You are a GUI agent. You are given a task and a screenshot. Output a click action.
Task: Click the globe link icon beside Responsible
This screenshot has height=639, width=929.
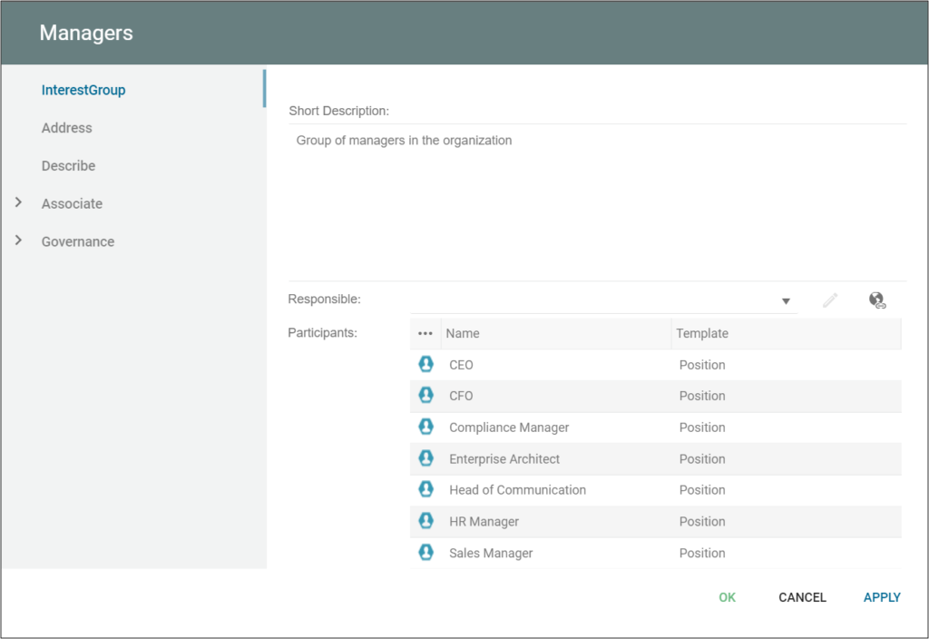coord(876,300)
